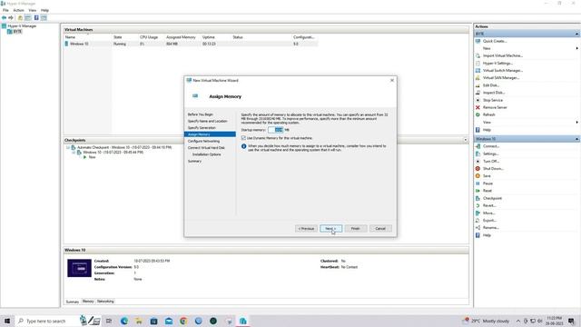The image size is (581, 327).
Task: Collapse the Checkpoints pane chevron
Action: pyautogui.click(x=466, y=140)
